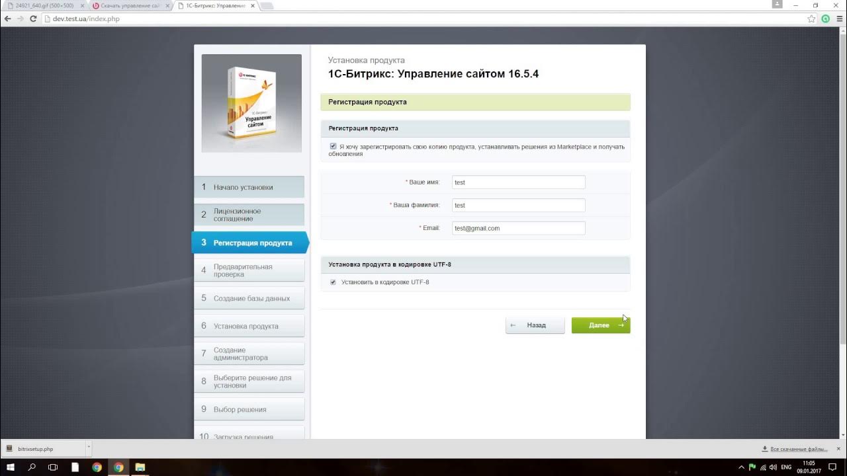This screenshot has width=847, height=476.
Task: Go forward using the browser forward arrow
Action: coord(20,19)
